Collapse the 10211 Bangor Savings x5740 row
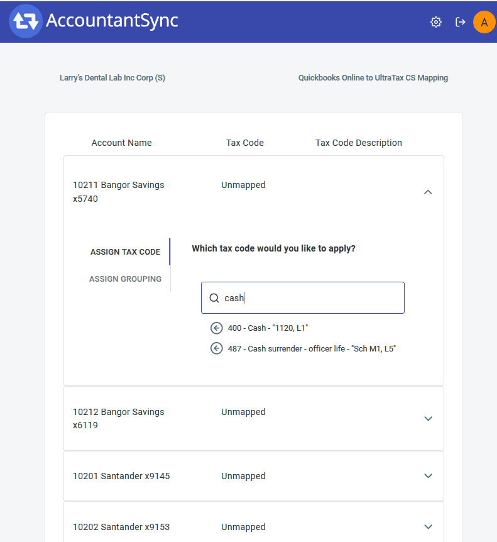 point(428,192)
